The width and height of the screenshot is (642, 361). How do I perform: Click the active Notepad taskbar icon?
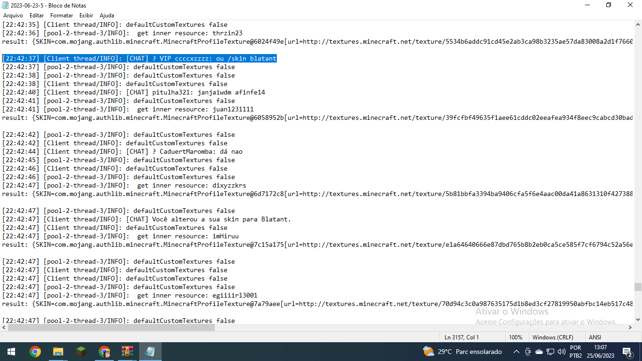coord(150,352)
